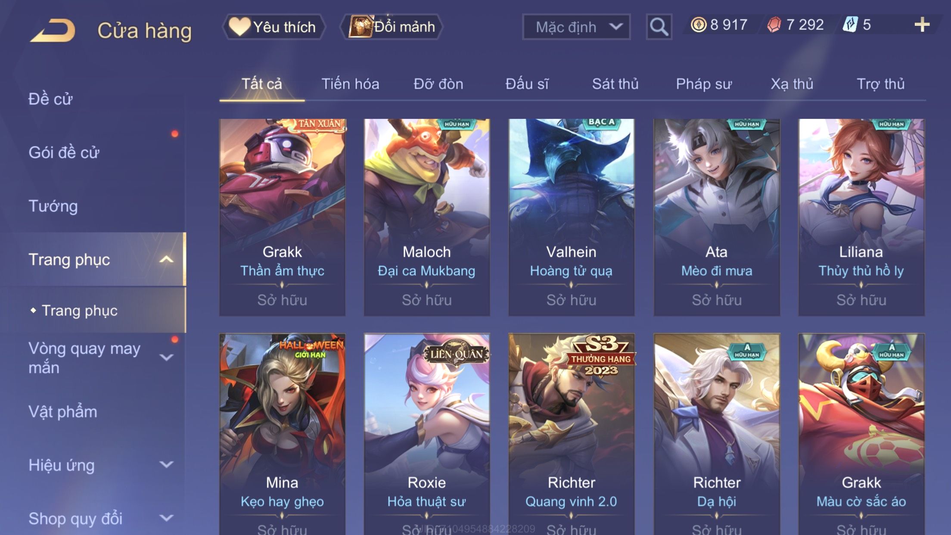Image resolution: width=951 pixels, height=535 pixels.
Task: Expand the Hiệu ứng sidebar section
Action: pos(166,465)
